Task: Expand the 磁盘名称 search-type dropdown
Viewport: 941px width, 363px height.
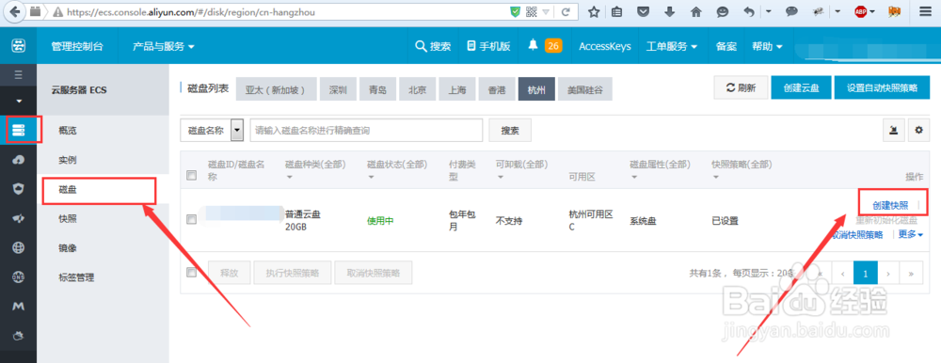Action: click(x=236, y=130)
